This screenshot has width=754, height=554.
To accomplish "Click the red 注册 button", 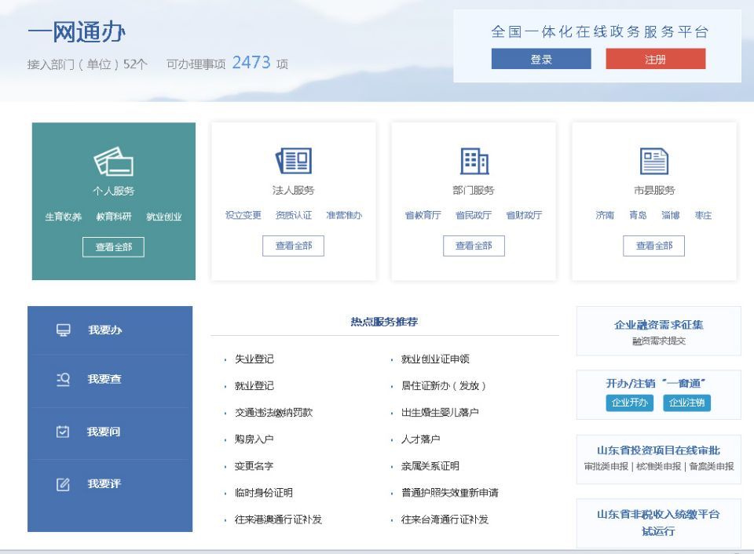I will click(655, 59).
